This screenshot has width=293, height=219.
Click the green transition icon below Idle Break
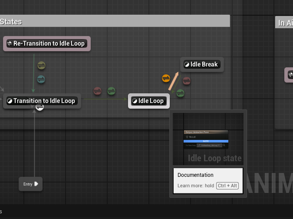pos(180,93)
